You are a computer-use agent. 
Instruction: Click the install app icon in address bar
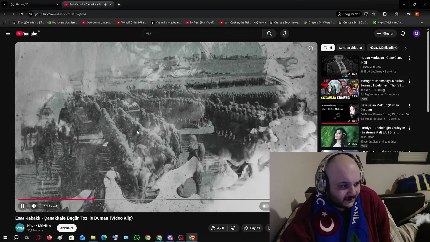(x=366, y=14)
